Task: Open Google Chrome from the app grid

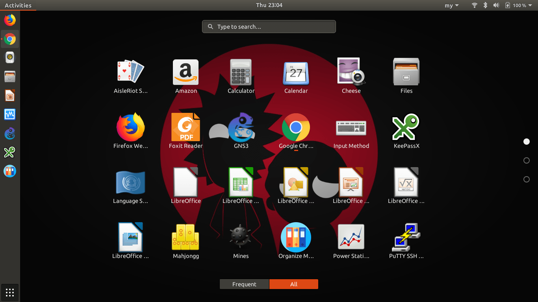Action: (296, 127)
